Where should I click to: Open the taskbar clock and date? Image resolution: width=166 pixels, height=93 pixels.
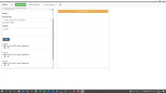click(158, 91)
